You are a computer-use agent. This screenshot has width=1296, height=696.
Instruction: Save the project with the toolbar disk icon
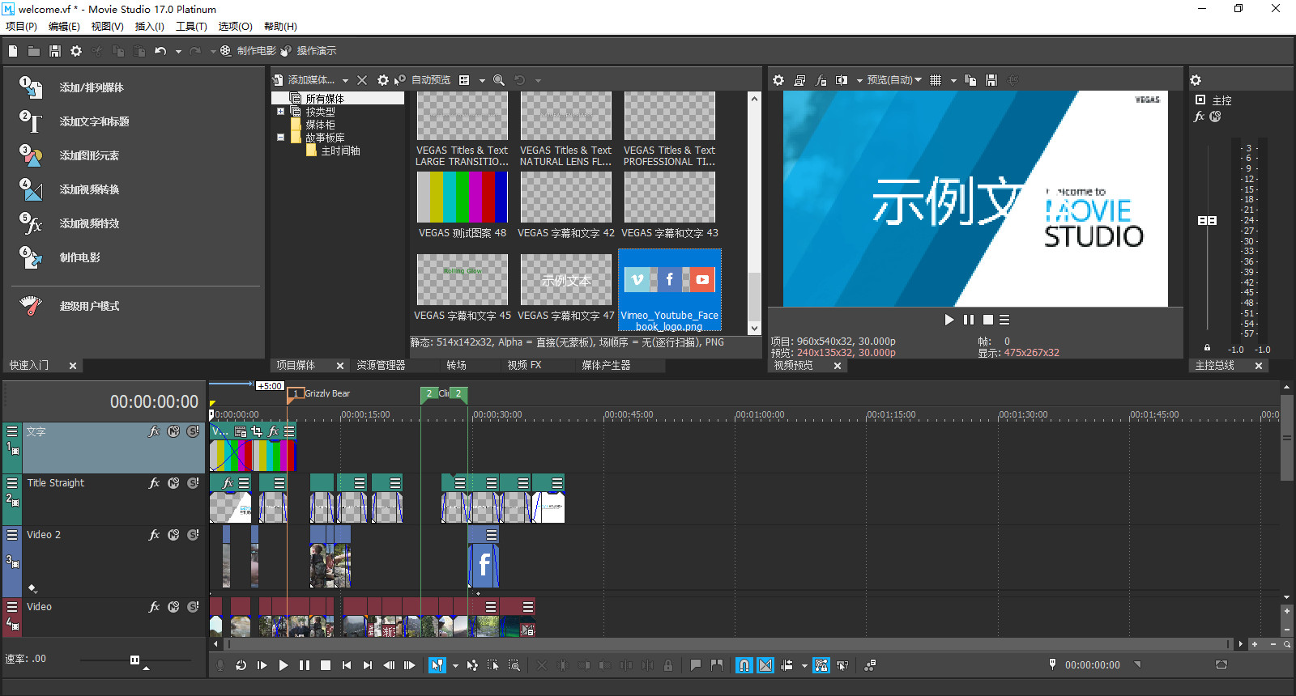click(55, 51)
